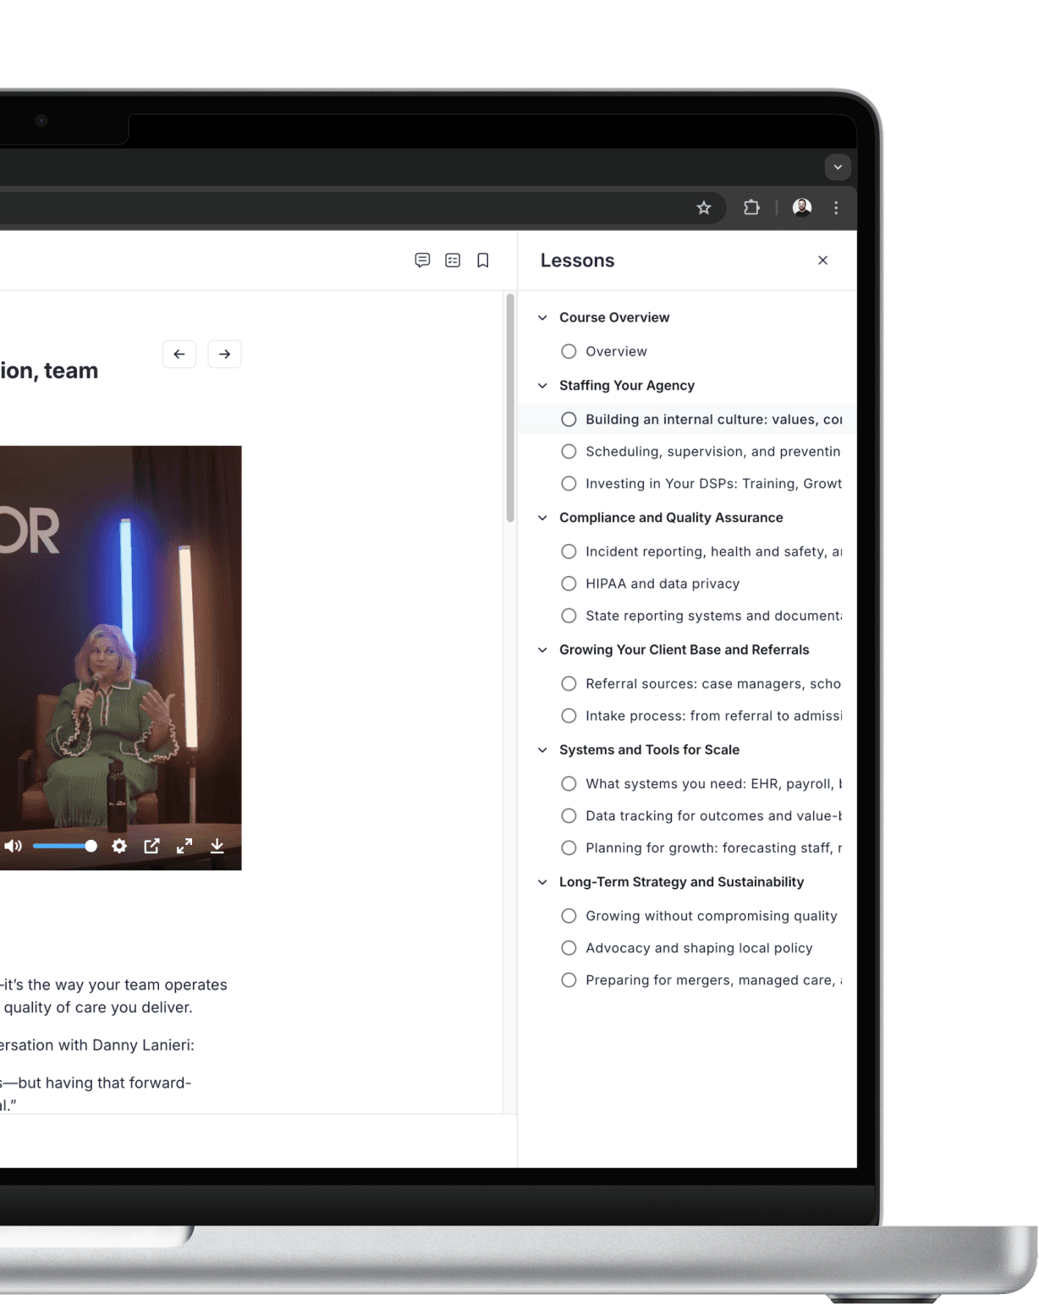Viewport: 1039px width, 1316px height.
Task: Open Investing in Your DSPs lesson
Action: click(x=713, y=484)
